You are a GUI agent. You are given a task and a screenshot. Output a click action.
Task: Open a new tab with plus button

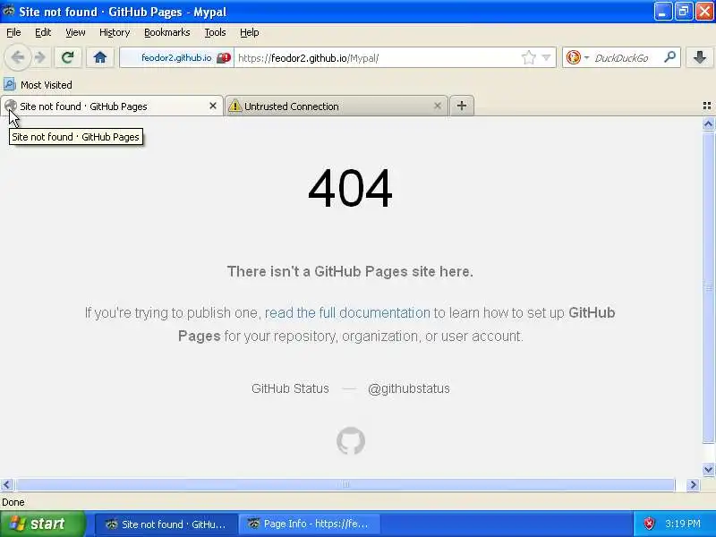pyautogui.click(x=462, y=106)
